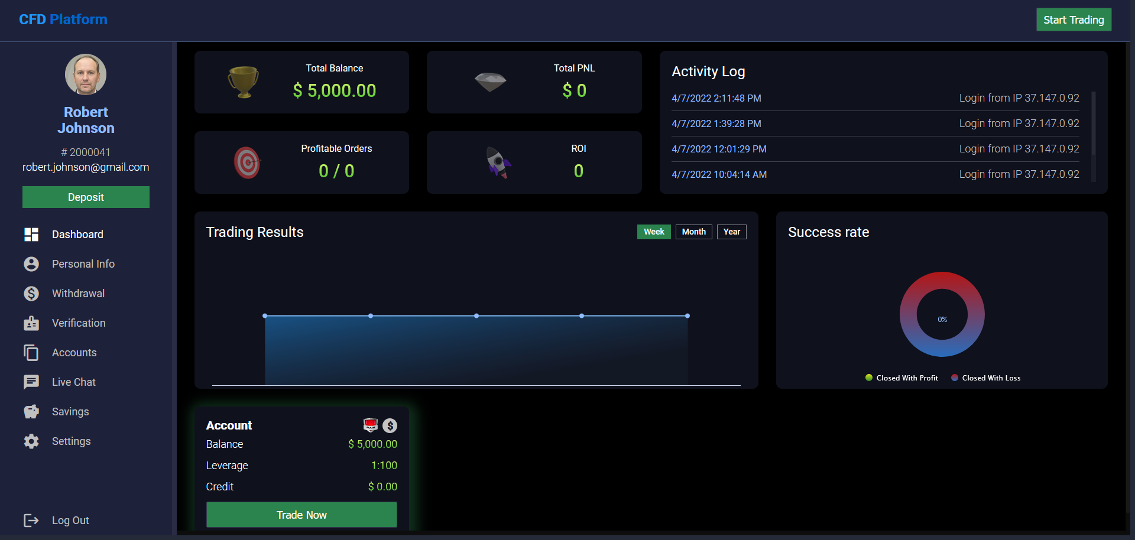Toggle Closed With Profit legend item

(901, 378)
